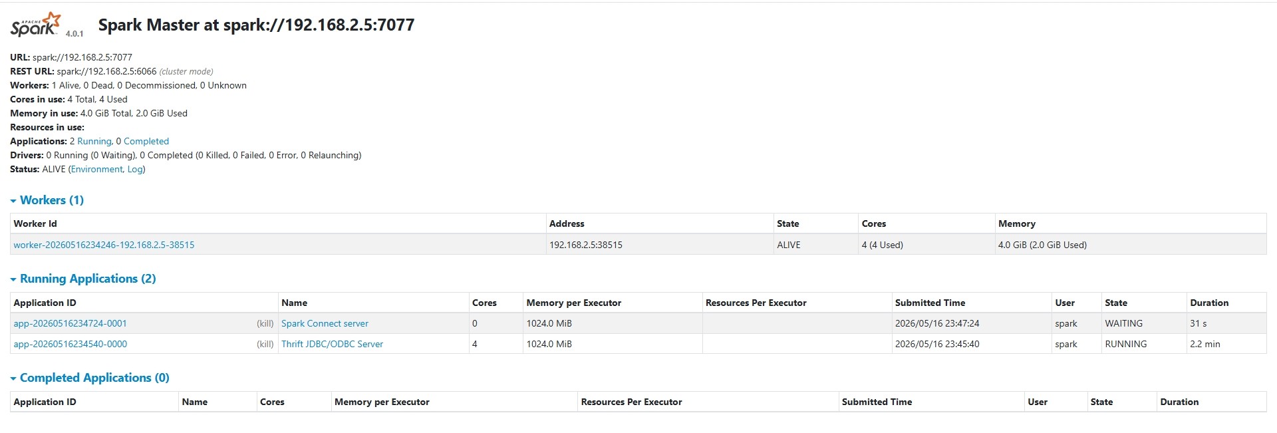The height and width of the screenshot is (433, 1277).
Task: Open application app-20260516234724-0001
Action: (x=70, y=323)
